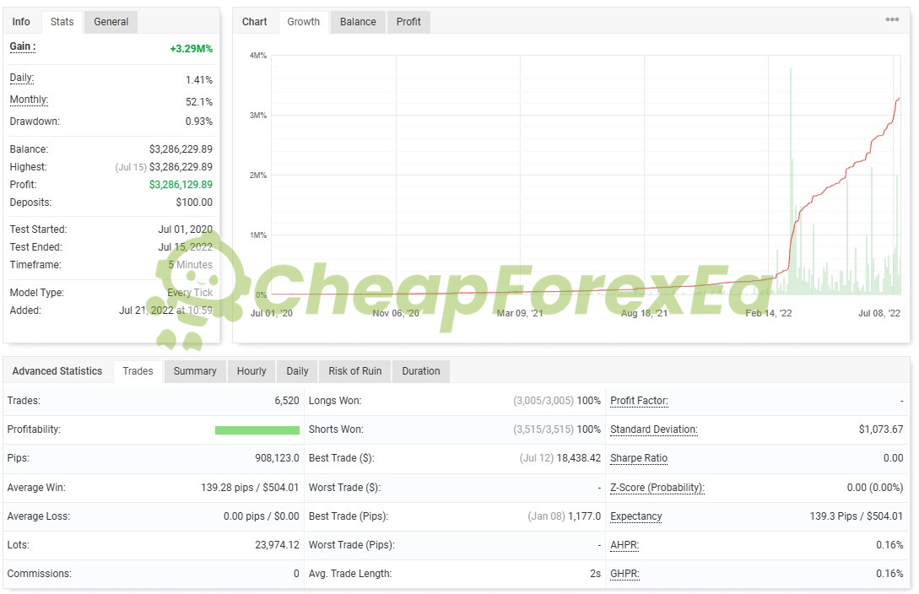Image resolution: width=919 pixels, height=594 pixels.
Task: Click the Drawdown value 0.93%
Action: 198,121
